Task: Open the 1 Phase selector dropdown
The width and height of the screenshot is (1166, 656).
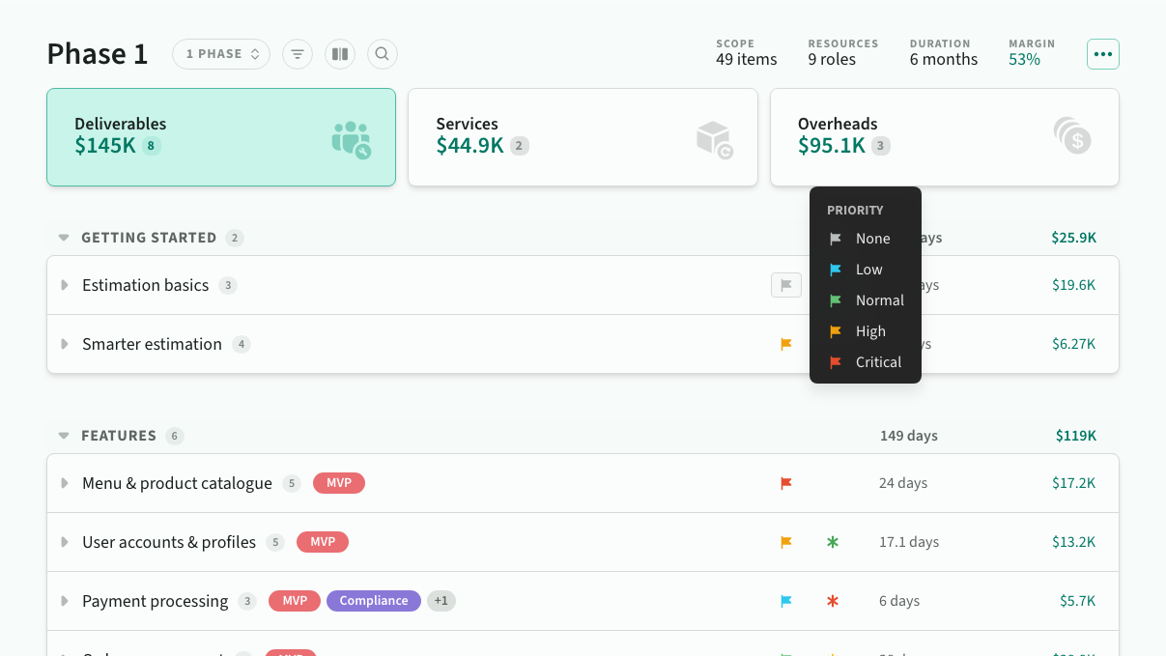Action: [222, 54]
